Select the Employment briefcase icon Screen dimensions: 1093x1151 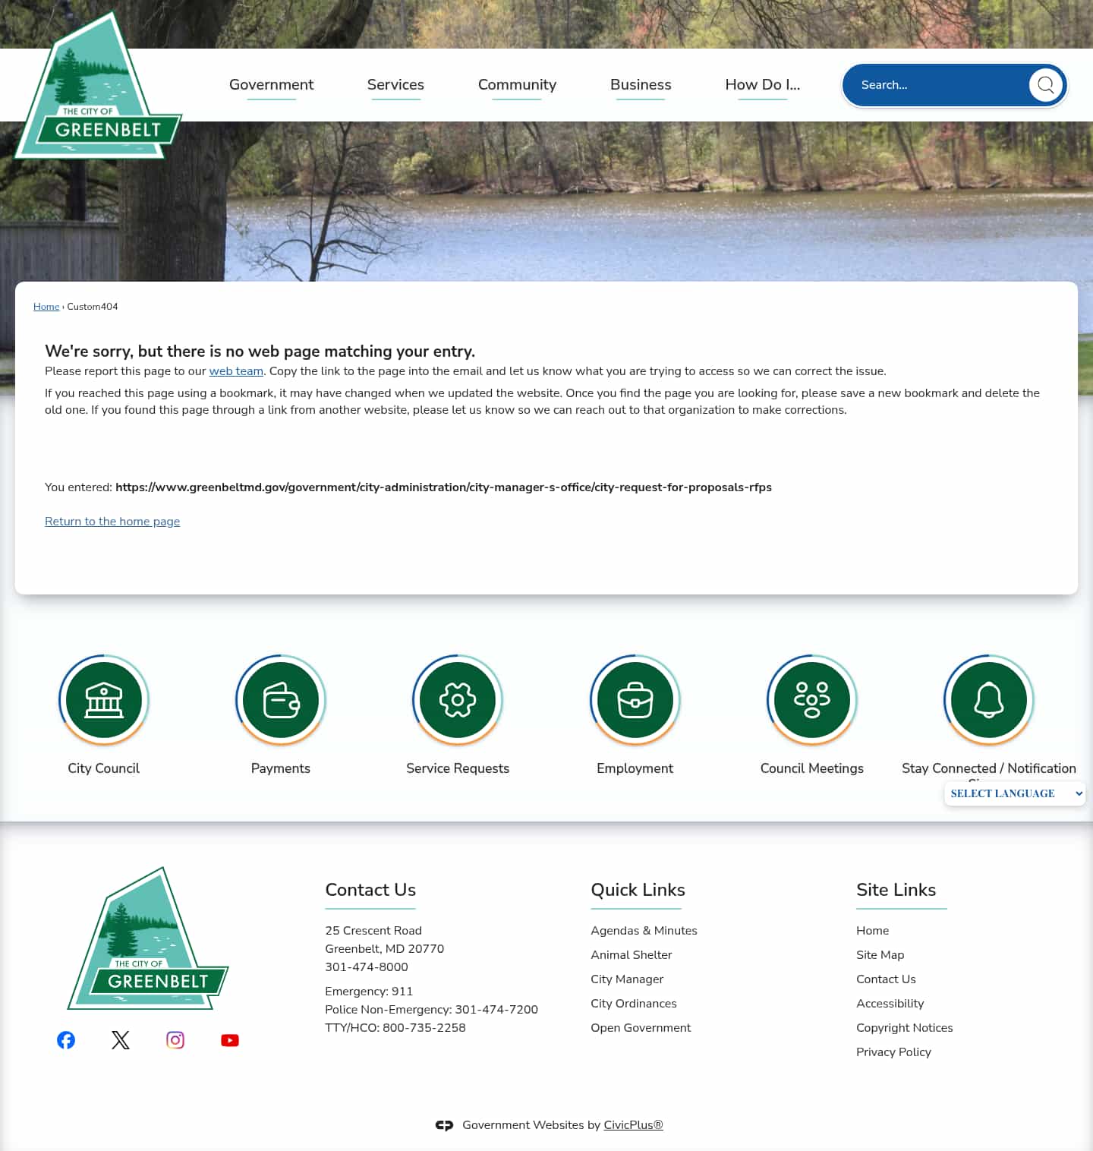coord(635,700)
